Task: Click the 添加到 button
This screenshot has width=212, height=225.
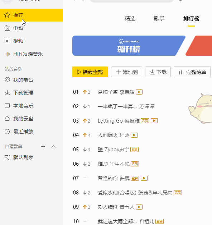Action: pyautogui.click(x=126, y=72)
